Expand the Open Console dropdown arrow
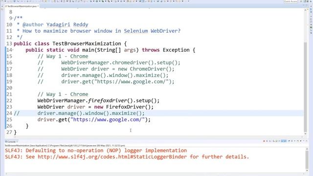Screen dimensions: 313x176 [301, 141]
